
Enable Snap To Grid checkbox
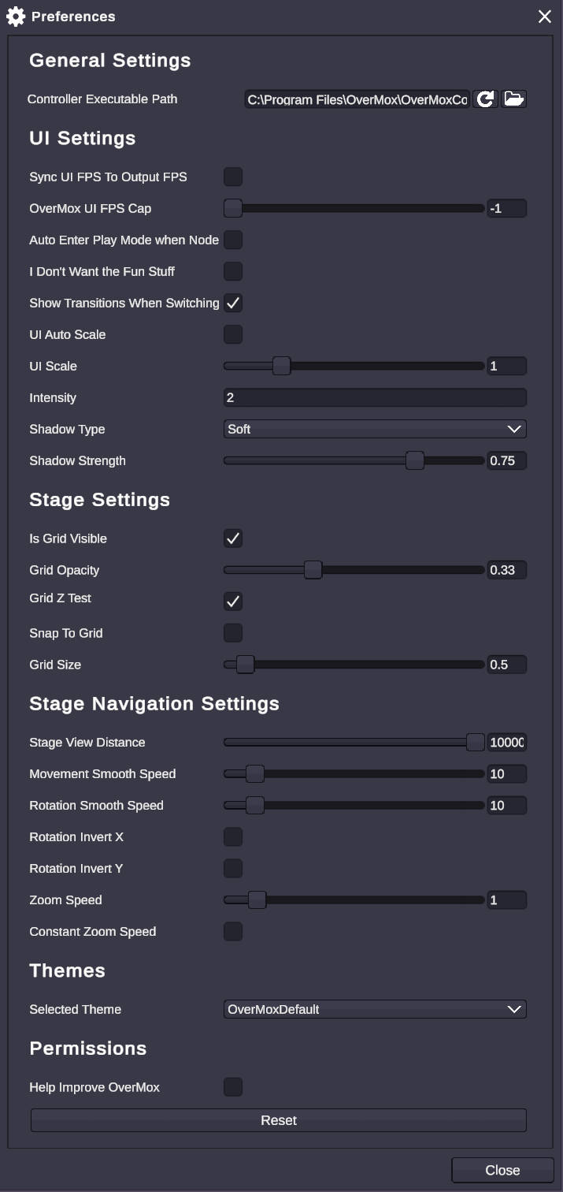pyautogui.click(x=233, y=633)
